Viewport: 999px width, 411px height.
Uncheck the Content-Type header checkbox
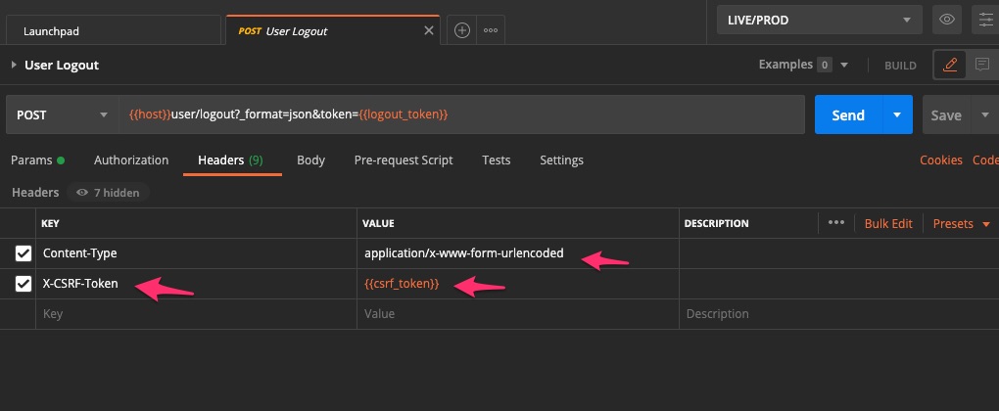[x=24, y=253]
